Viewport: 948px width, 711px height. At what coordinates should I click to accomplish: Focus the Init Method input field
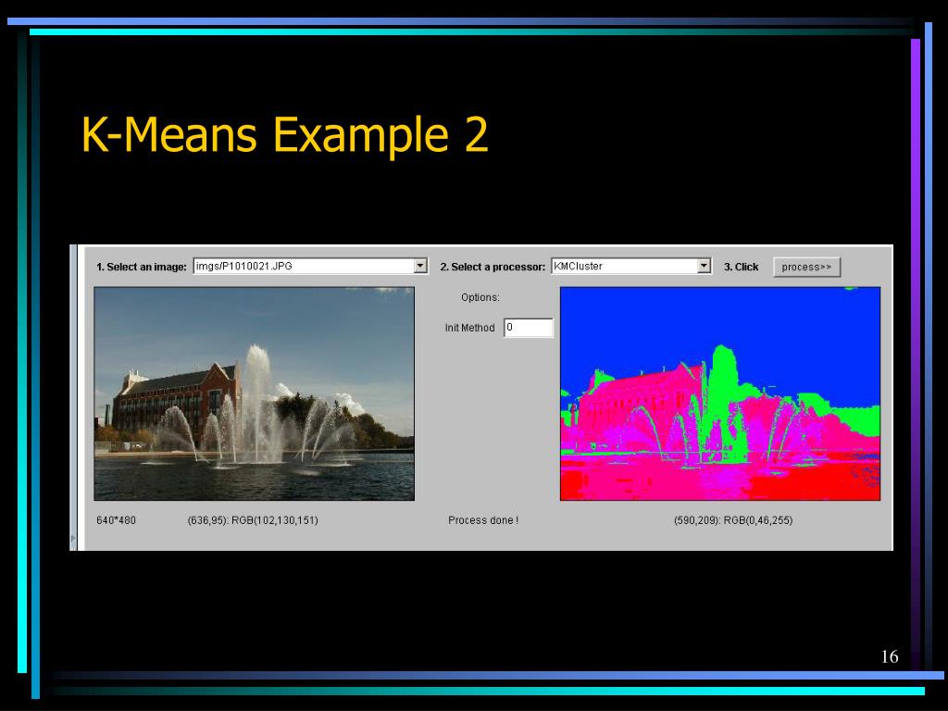point(529,328)
